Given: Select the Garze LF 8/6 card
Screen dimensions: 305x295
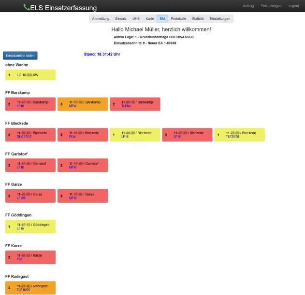Looking at the screenshot, I should pyautogui.click(x=30, y=196).
